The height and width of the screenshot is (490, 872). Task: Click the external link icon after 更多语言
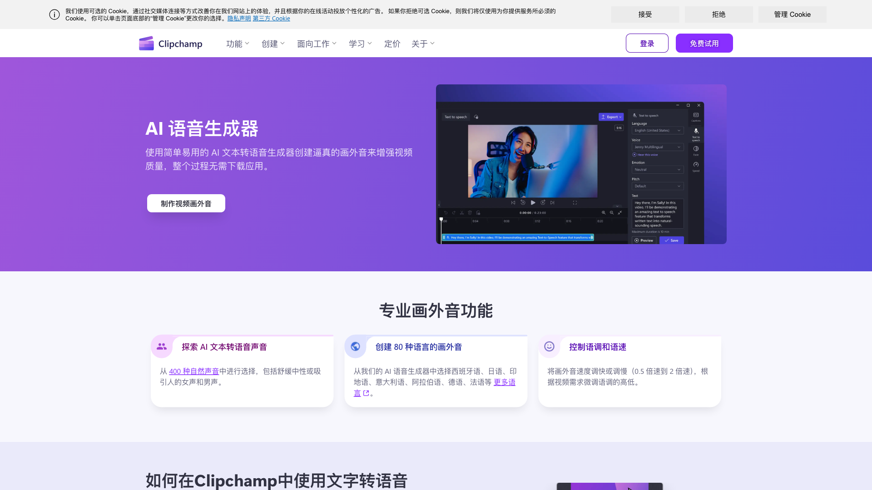(366, 393)
